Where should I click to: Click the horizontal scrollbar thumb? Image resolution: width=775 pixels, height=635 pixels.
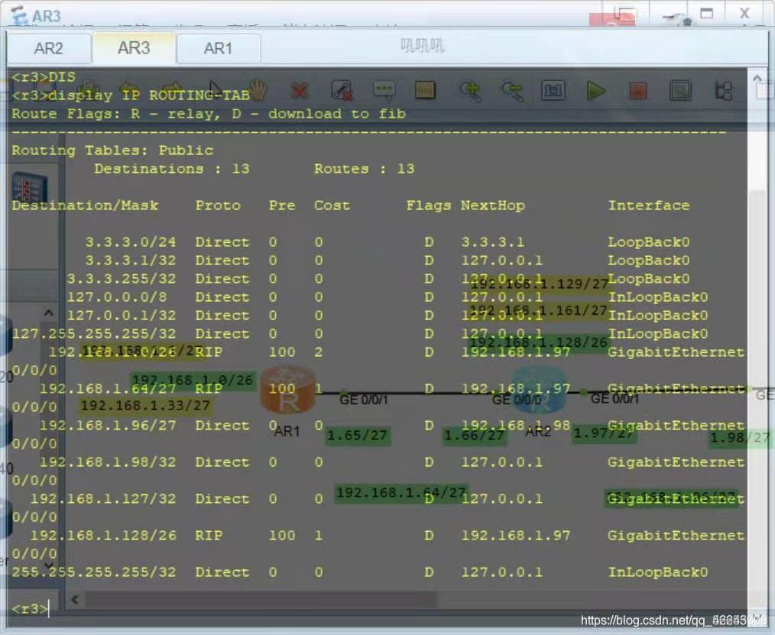(x=261, y=600)
